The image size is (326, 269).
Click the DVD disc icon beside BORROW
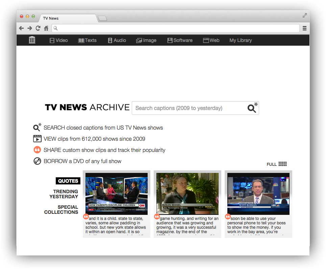click(37, 161)
